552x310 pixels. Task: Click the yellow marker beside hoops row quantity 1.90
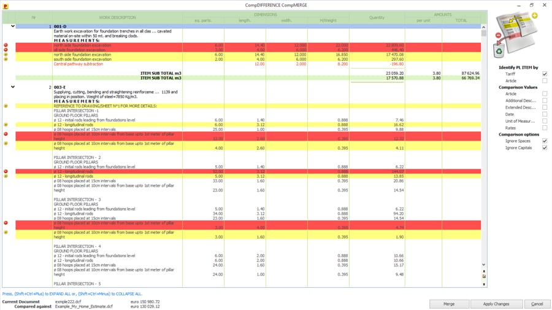[6, 232]
